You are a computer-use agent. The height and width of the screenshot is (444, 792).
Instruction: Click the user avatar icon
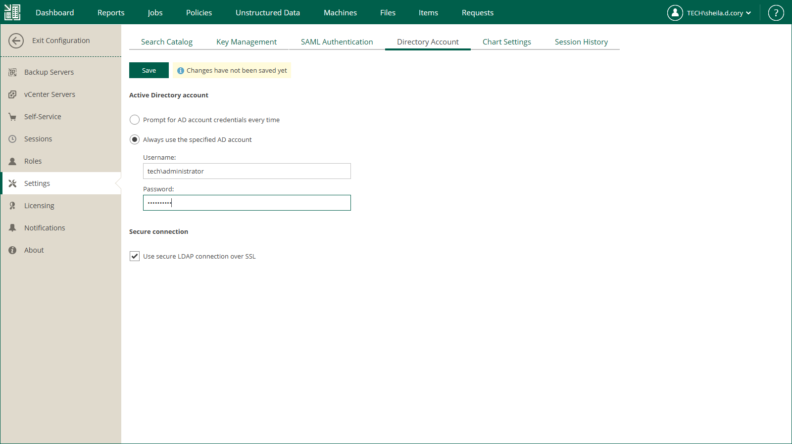click(x=675, y=13)
